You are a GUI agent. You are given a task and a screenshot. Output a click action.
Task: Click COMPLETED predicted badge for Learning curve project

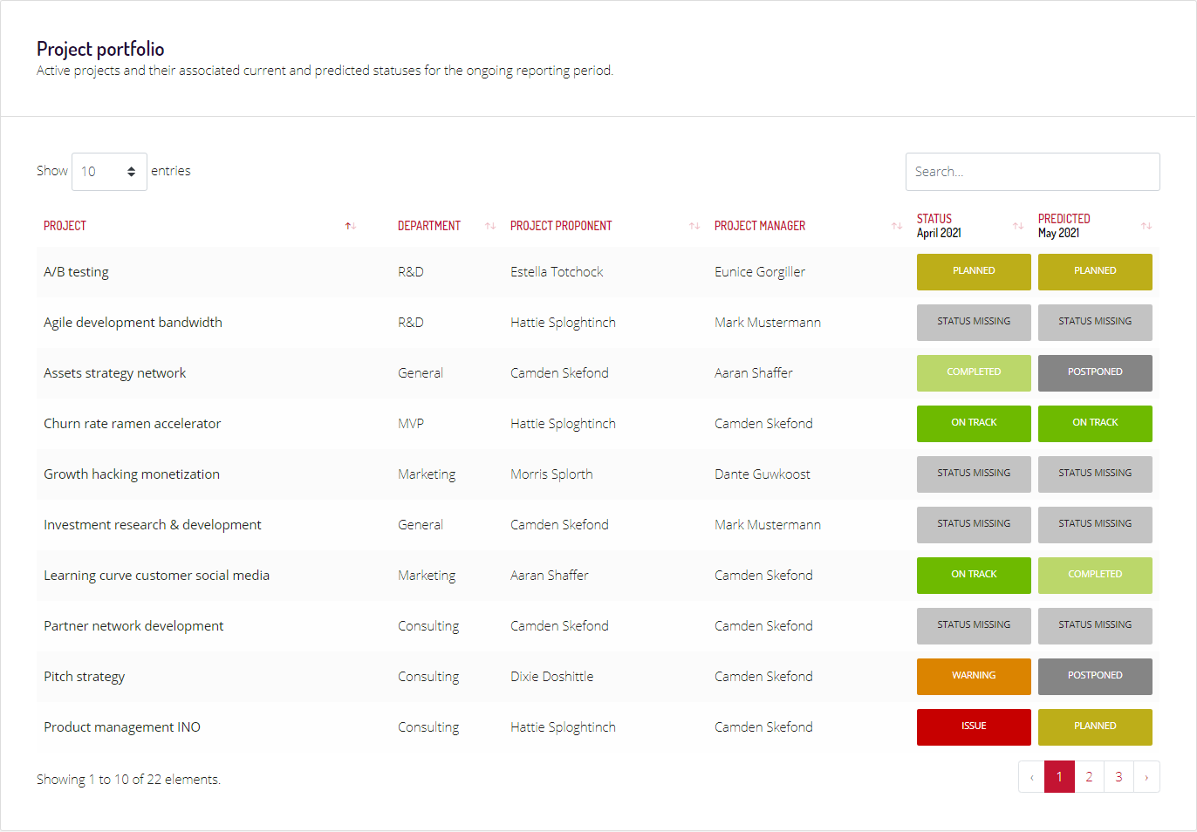click(x=1095, y=575)
